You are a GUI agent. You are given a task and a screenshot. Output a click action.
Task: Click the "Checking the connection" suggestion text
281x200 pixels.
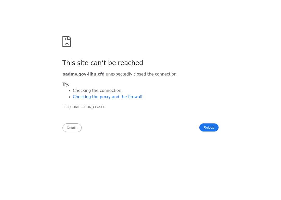[97, 91]
